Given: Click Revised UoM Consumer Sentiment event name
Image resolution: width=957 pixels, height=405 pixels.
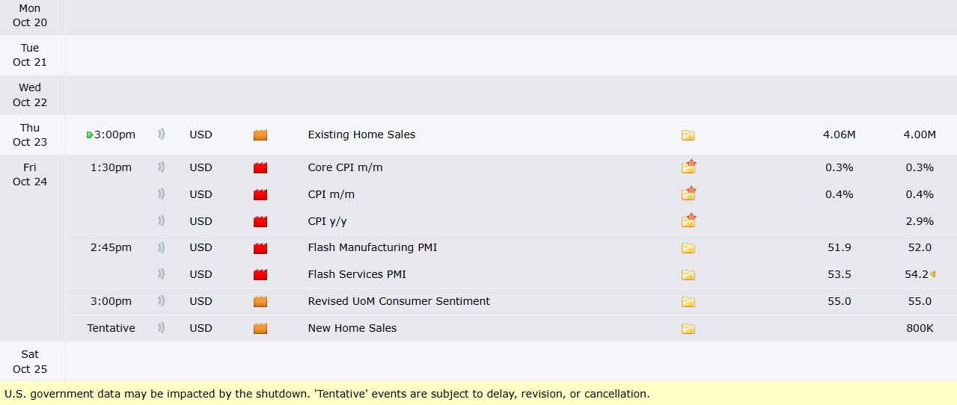Looking at the screenshot, I should (x=399, y=301).
